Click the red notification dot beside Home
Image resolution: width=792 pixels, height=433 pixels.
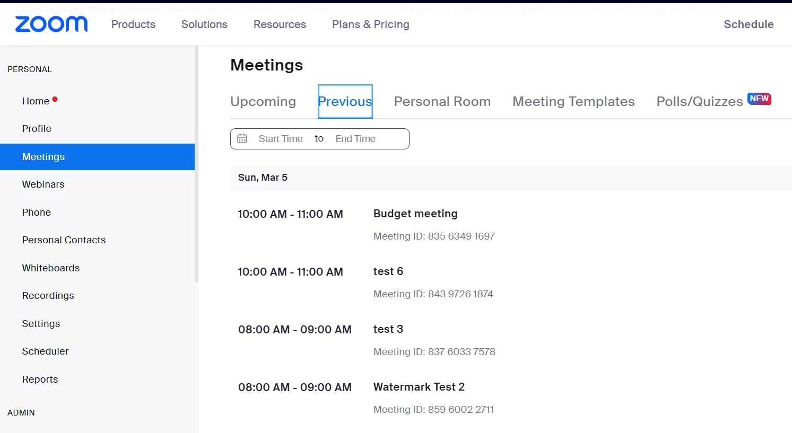(55, 99)
